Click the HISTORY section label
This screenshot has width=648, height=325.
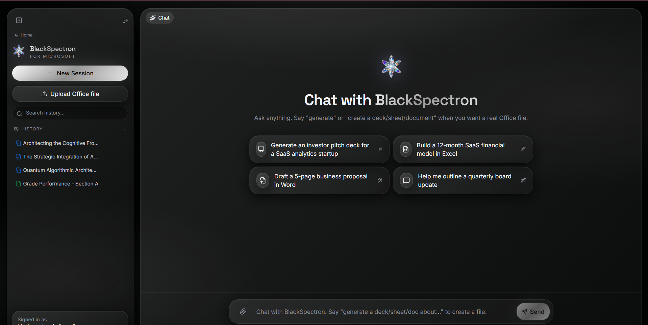32,129
